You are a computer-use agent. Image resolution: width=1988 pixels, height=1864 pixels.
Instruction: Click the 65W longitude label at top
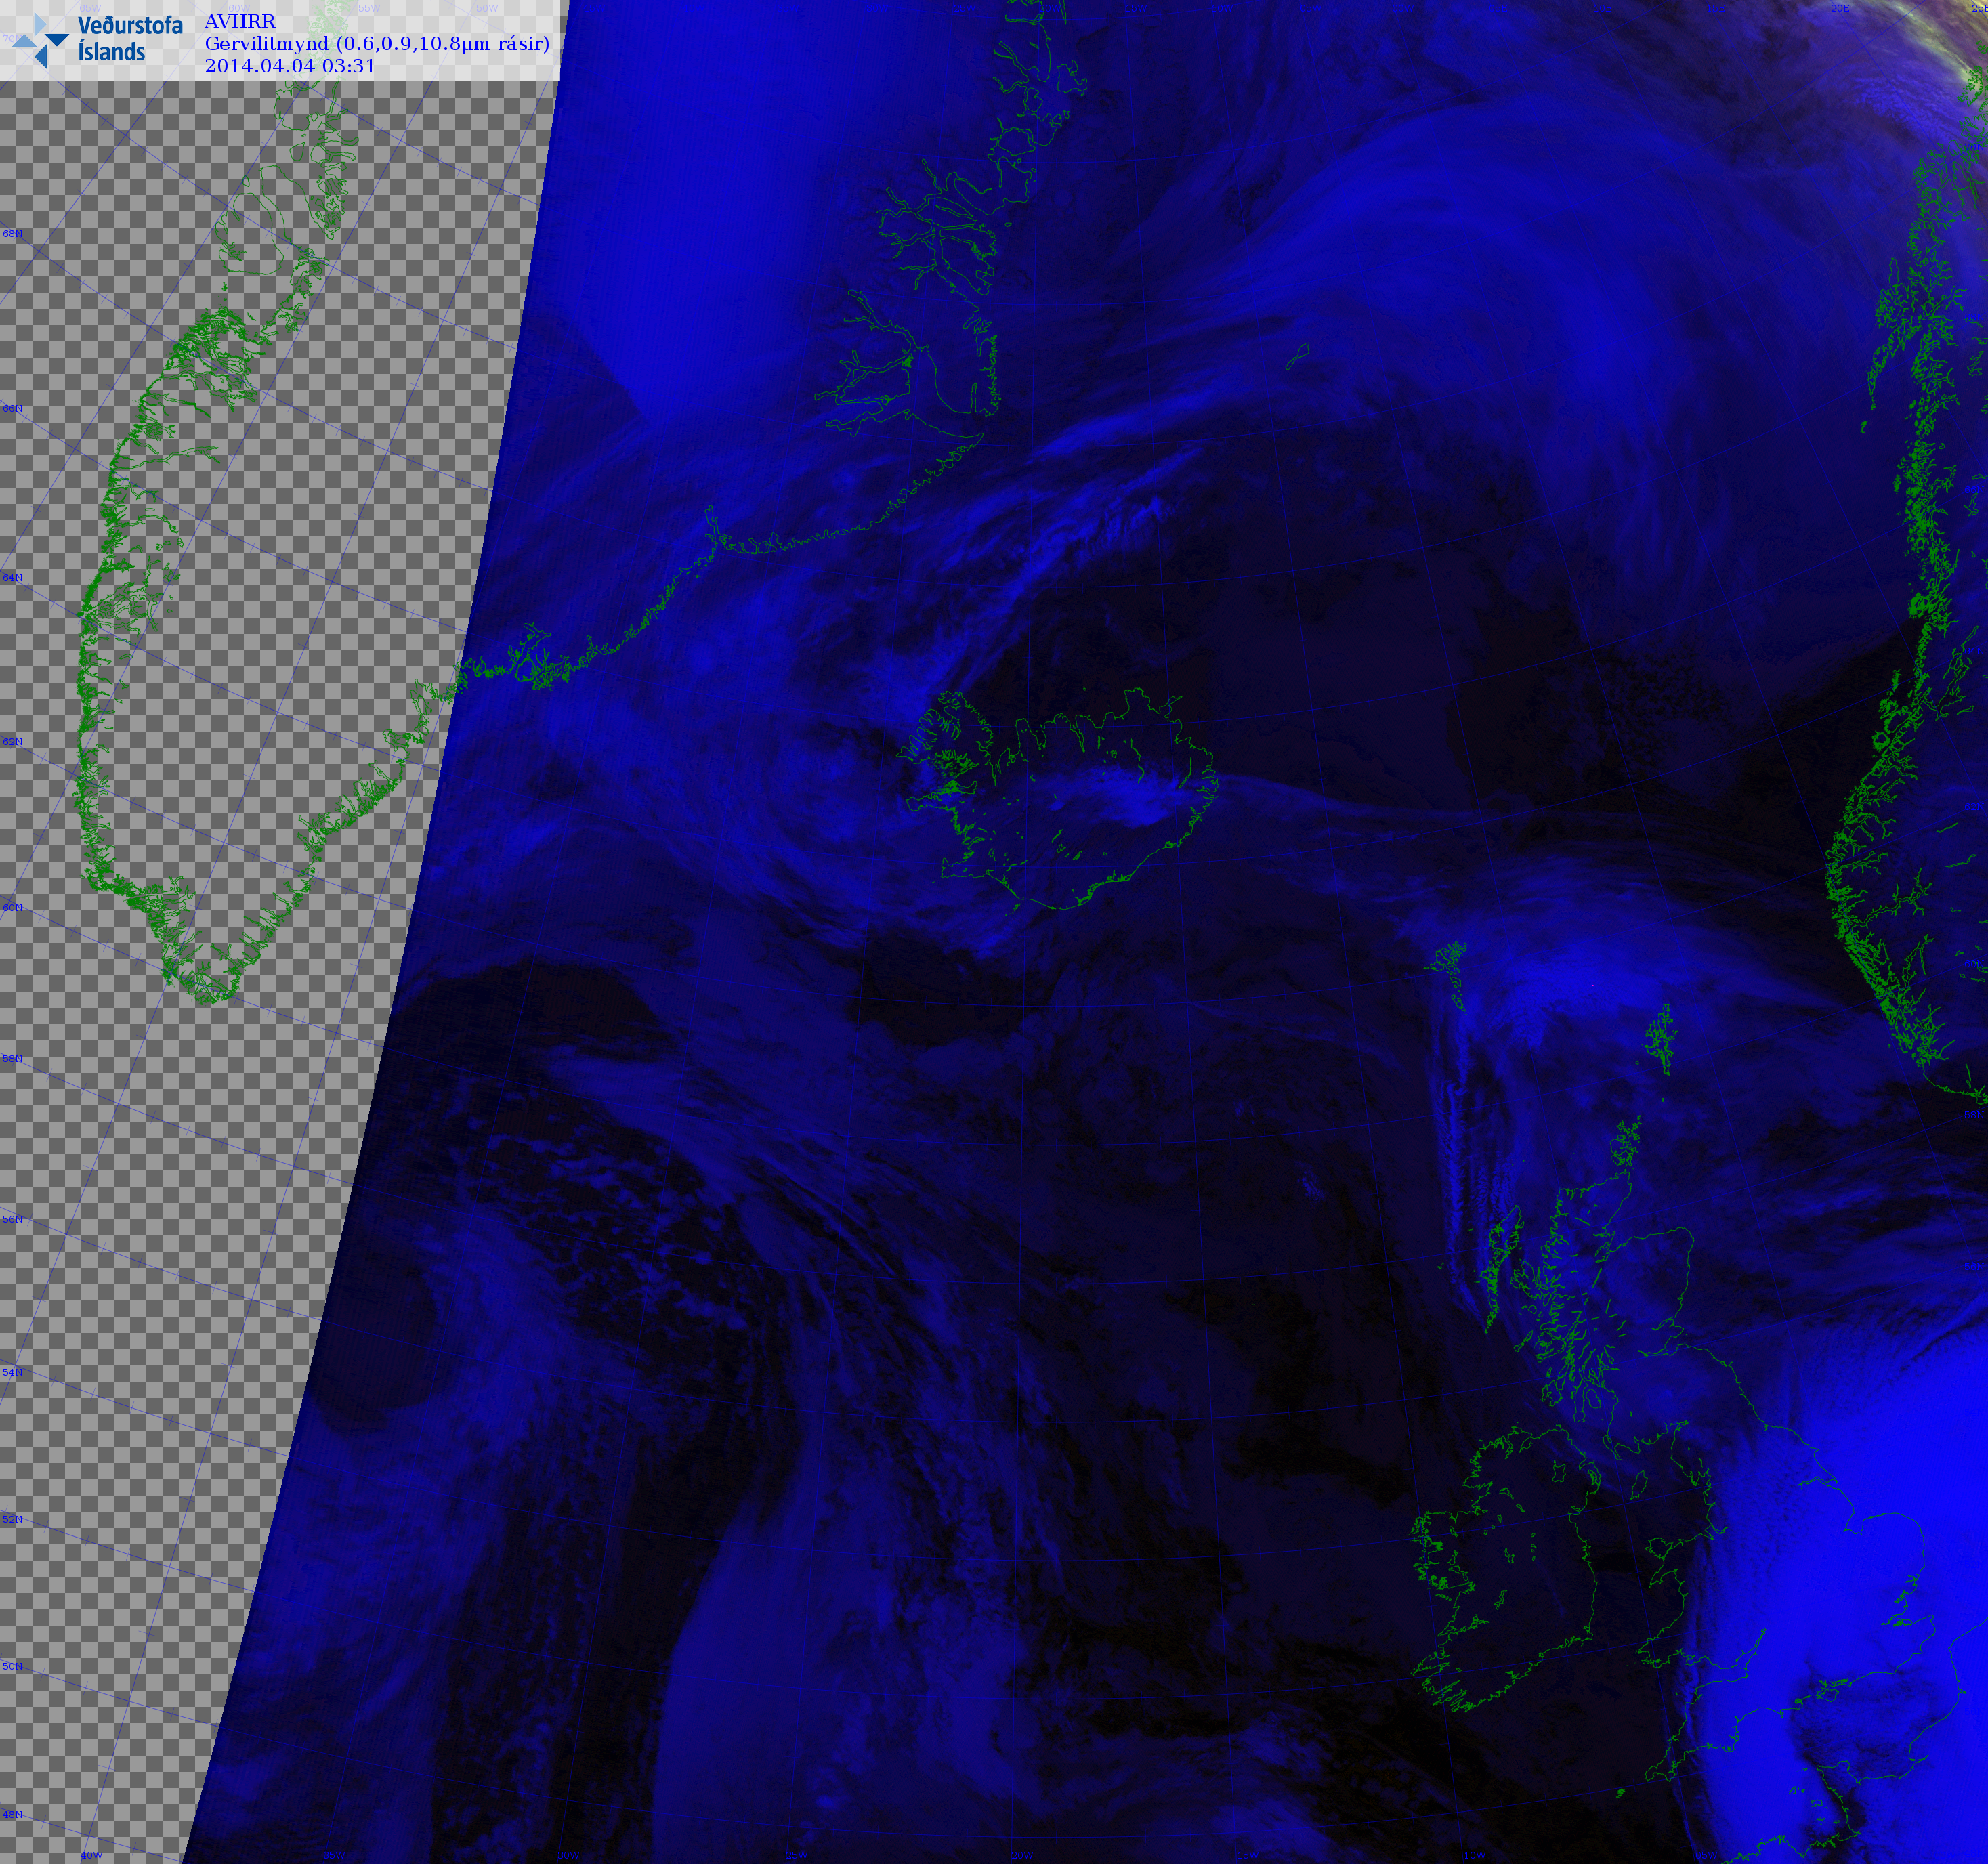click(90, 8)
